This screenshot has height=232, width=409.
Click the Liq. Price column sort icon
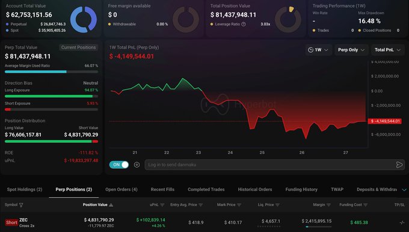pos(277,205)
